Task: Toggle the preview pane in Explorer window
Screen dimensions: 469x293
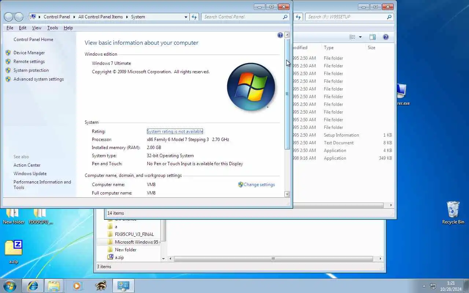Action: (373, 37)
